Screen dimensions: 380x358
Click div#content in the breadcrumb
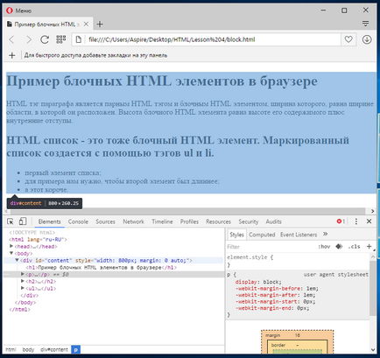click(x=54, y=349)
